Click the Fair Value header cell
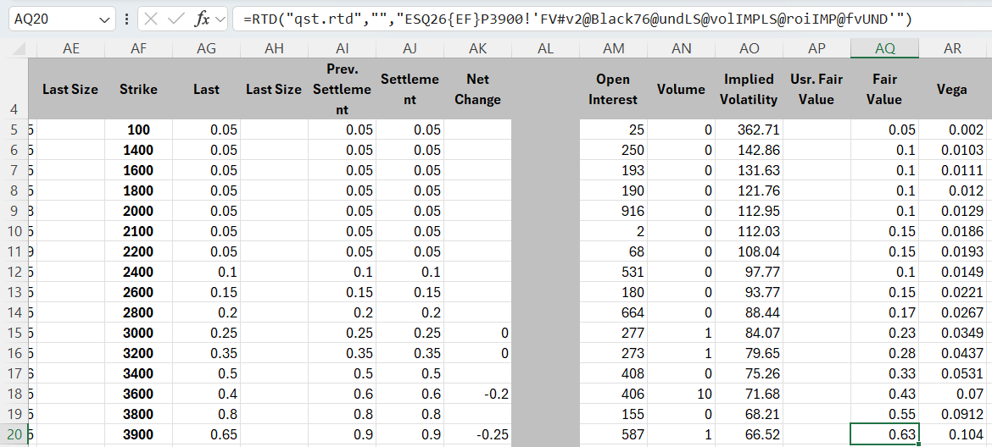 [x=884, y=89]
